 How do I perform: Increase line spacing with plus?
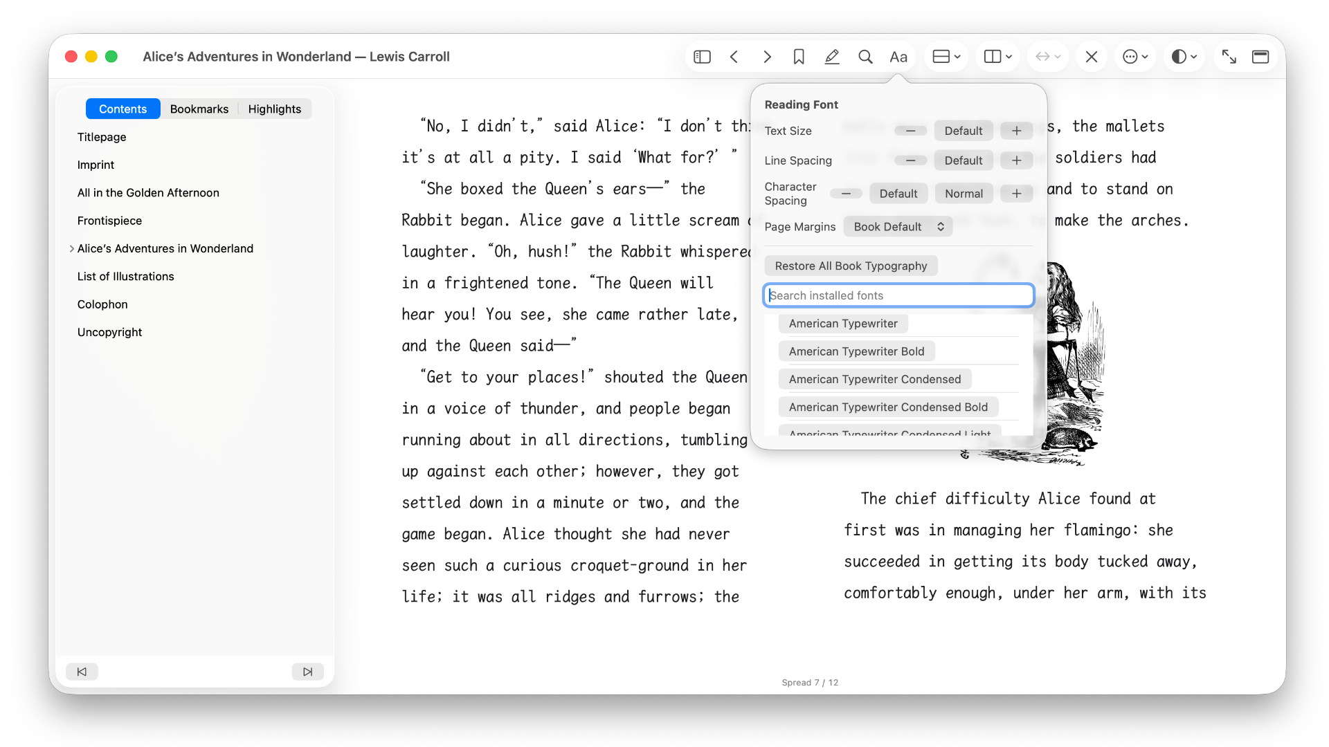coord(1017,160)
